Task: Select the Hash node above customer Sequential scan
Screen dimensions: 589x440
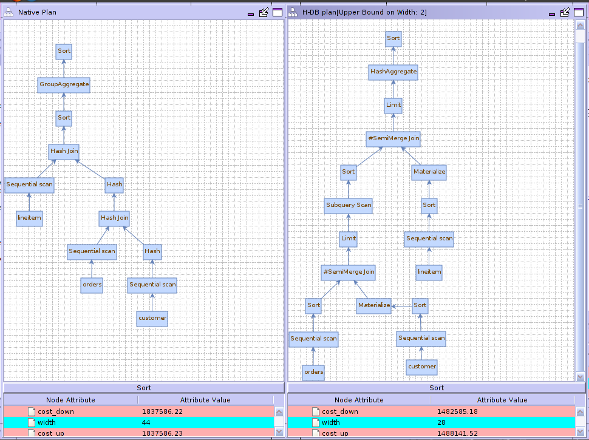Action: (152, 251)
